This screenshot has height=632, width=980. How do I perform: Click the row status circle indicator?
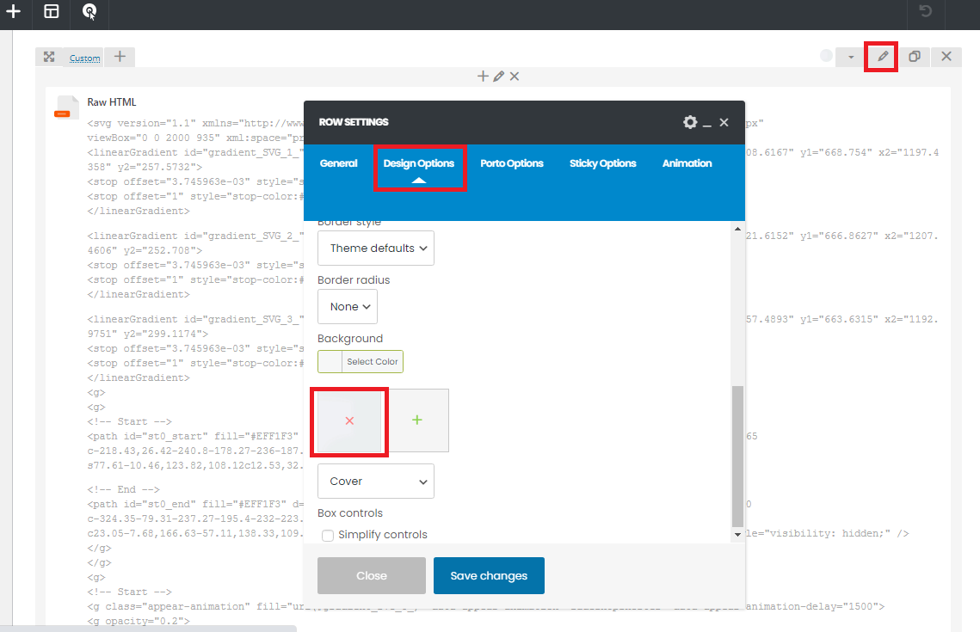click(826, 56)
